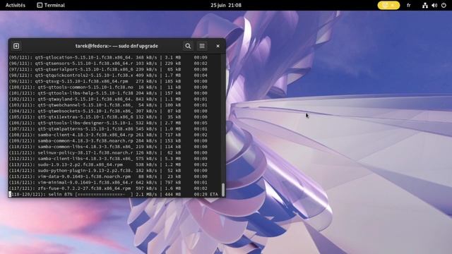The height and width of the screenshot is (254, 452).
Task: Click the qt5-qtx11extras line (105/121)
Action: click(x=108, y=117)
